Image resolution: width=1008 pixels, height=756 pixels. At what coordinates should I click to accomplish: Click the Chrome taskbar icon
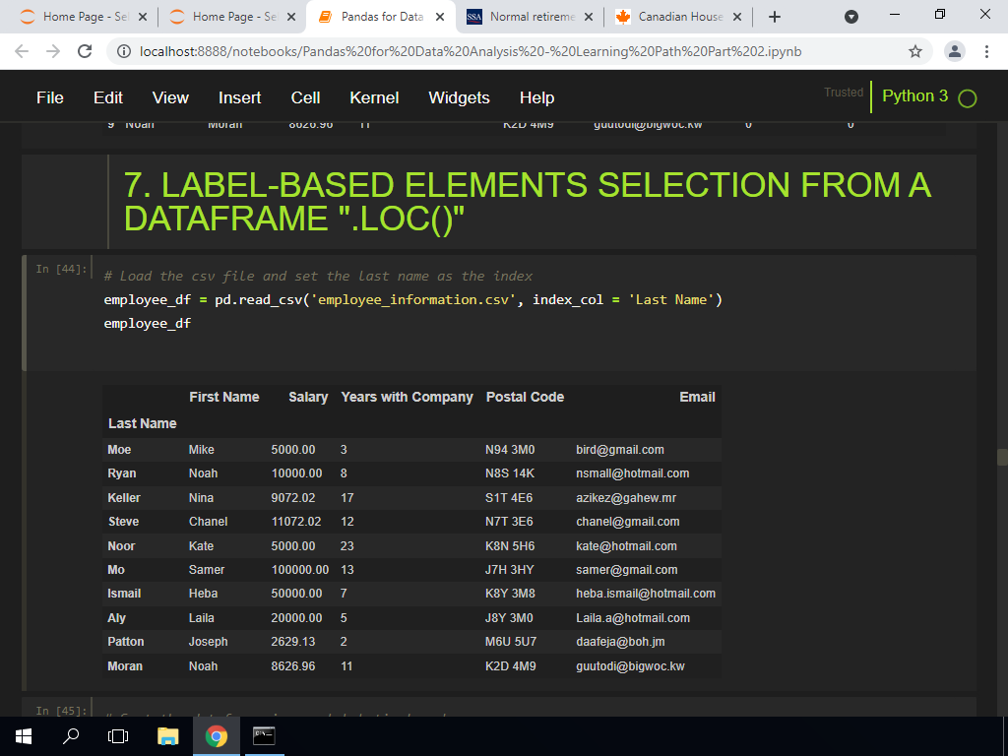[x=216, y=736]
